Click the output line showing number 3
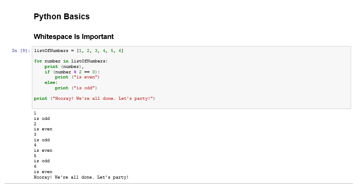The image size is (357, 184). point(35,135)
